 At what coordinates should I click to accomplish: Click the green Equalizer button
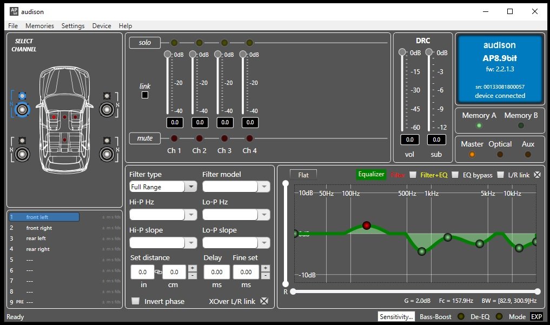pos(371,175)
